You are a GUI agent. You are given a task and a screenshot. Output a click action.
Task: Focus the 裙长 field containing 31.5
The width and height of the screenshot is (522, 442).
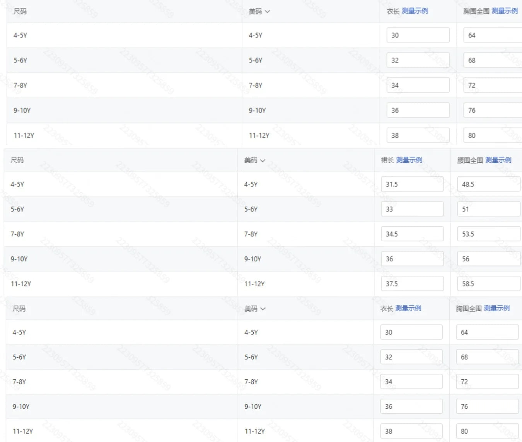(x=412, y=184)
